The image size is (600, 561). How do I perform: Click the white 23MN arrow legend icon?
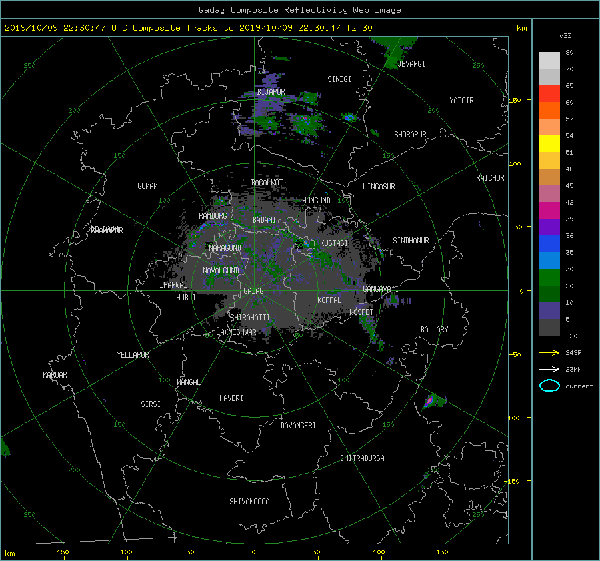(549, 369)
